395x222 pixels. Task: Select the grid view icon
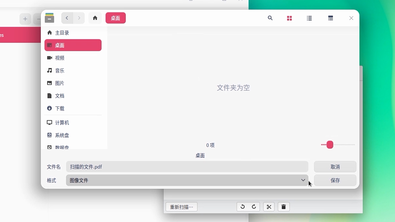click(x=289, y=18)
